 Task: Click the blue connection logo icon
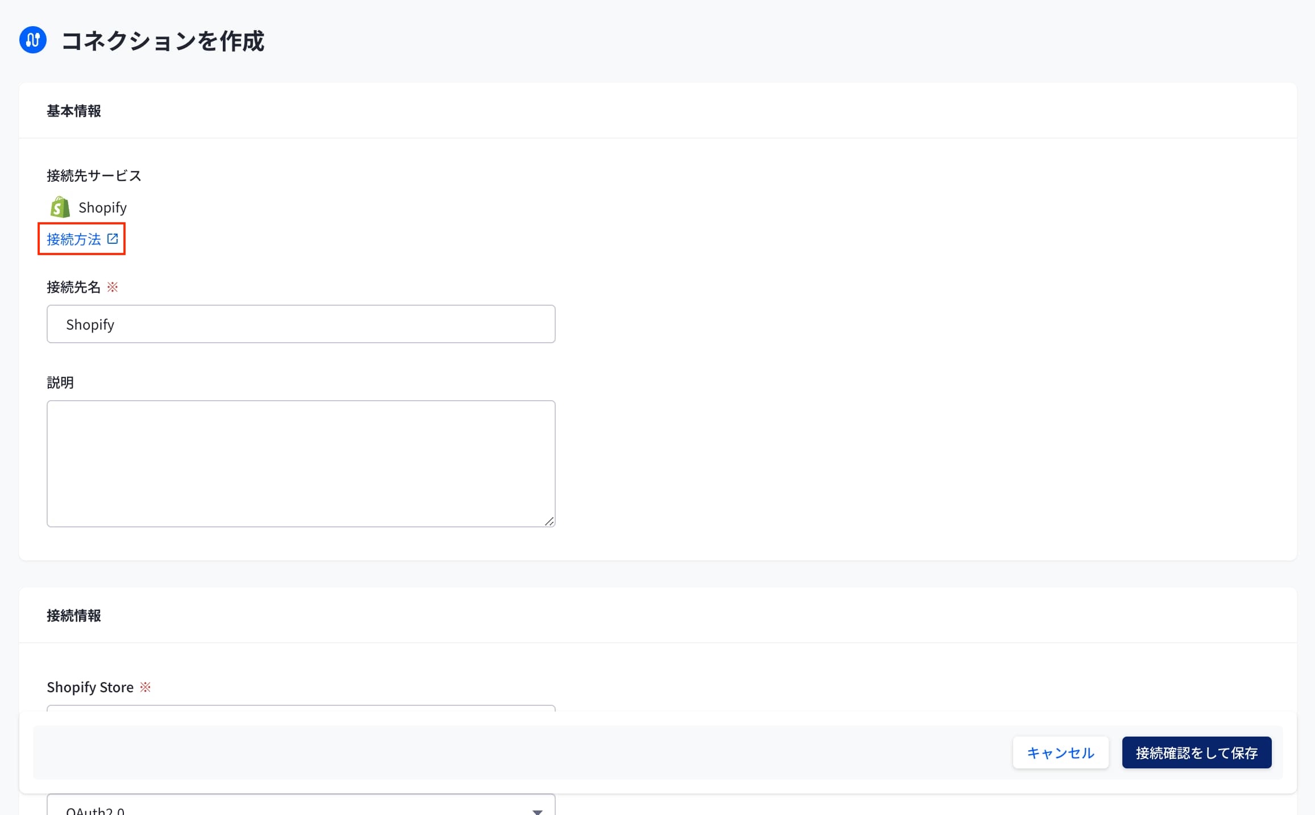(33, 40)
